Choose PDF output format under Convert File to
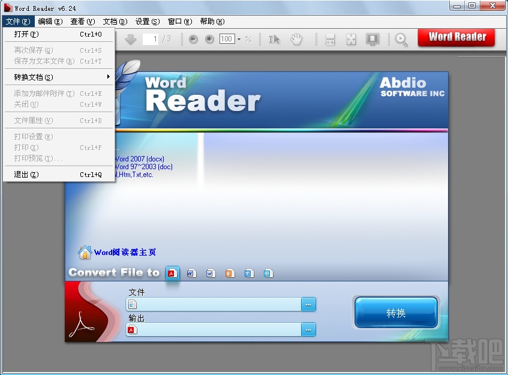This screenshot has height=375, width=508. (x=173, y=273)
